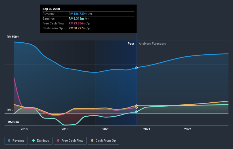This screenshot has height=149, width=233.
Task: Click the 2020 x-axis label
Action: (106, 129)
